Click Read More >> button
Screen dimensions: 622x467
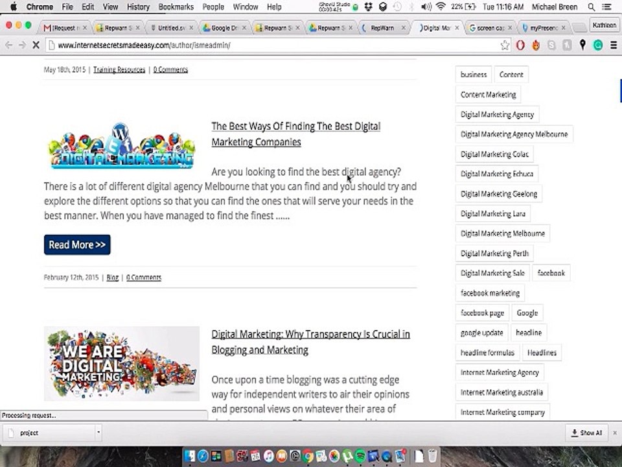[77, 245]
